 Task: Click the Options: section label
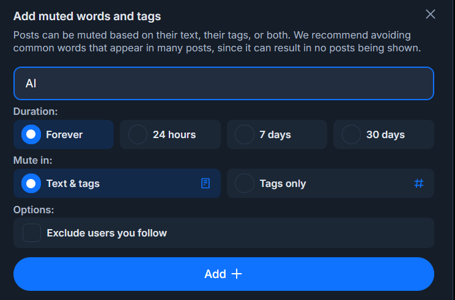(x=34, y=210)
